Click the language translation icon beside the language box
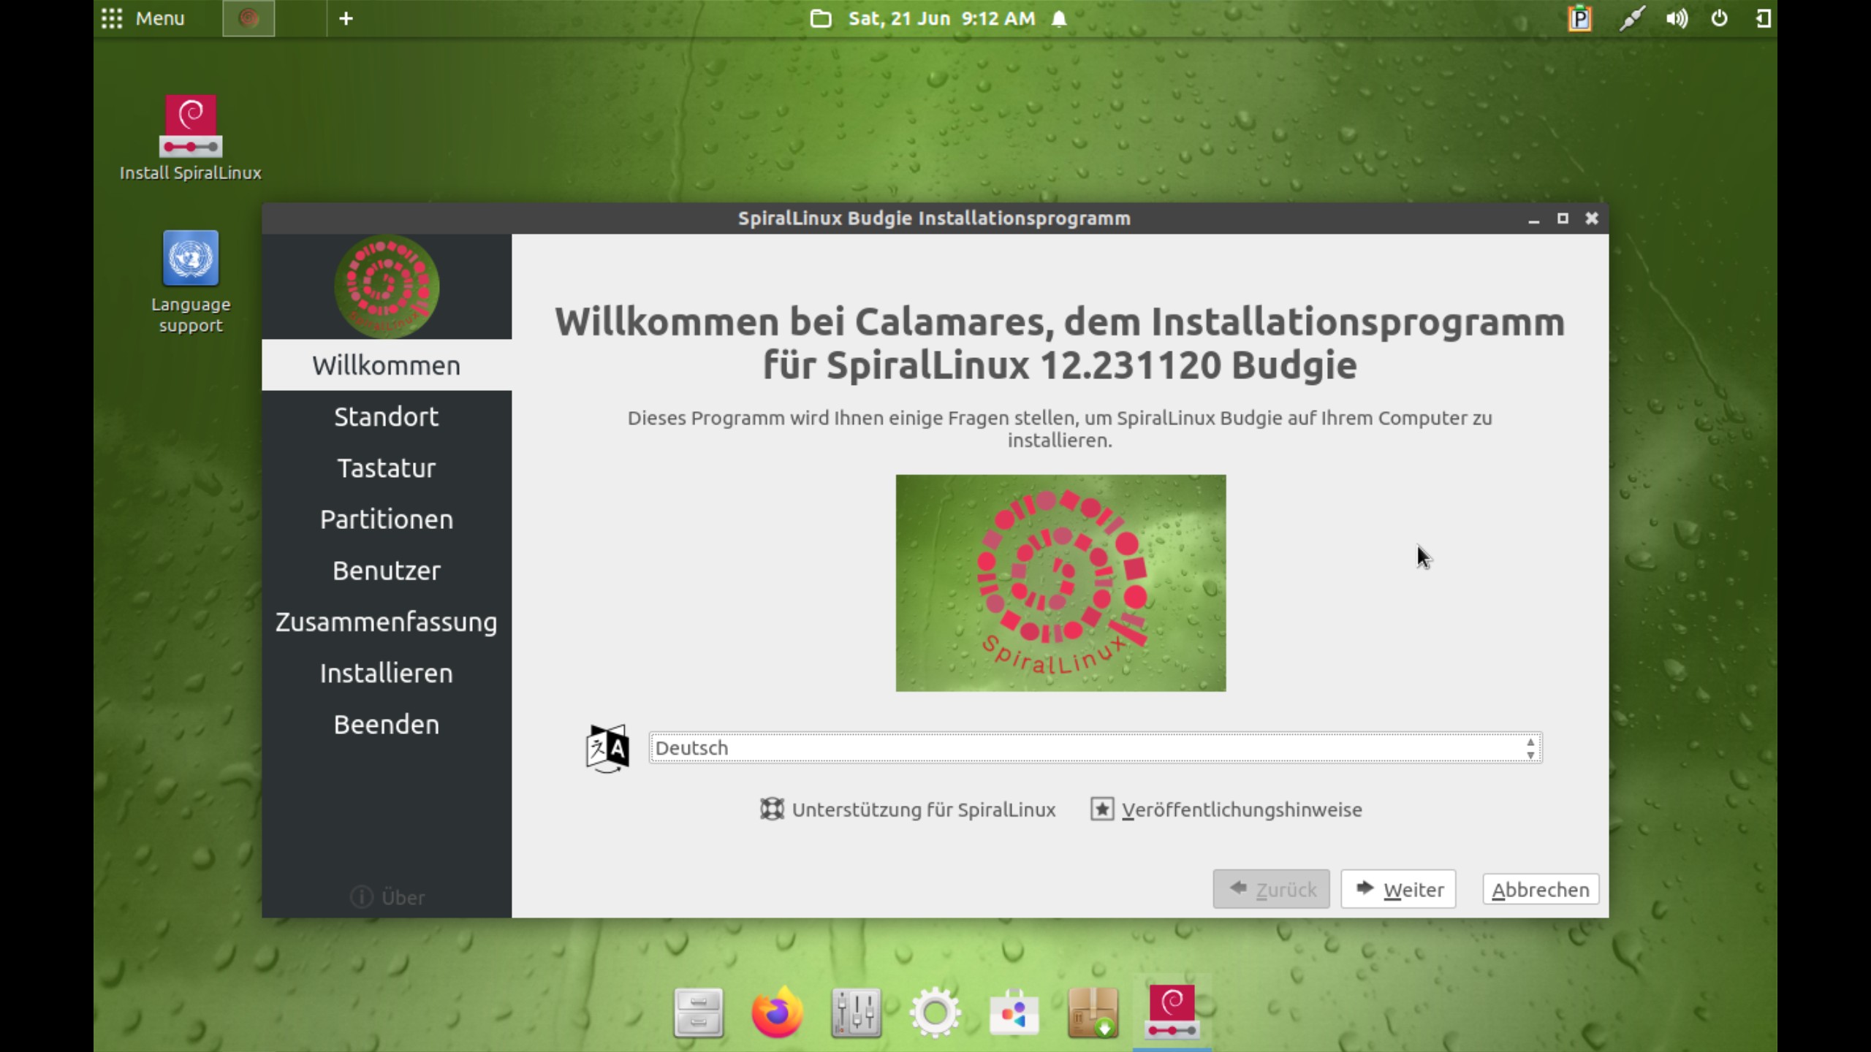Screen dimensions: 1871x1052 coord(607,748)
